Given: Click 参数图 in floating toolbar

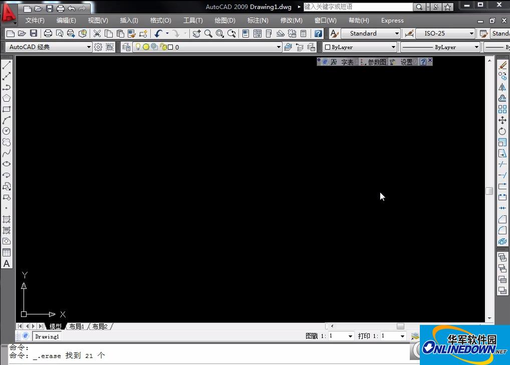Looking at the screenshot, I should click(377, 62).
